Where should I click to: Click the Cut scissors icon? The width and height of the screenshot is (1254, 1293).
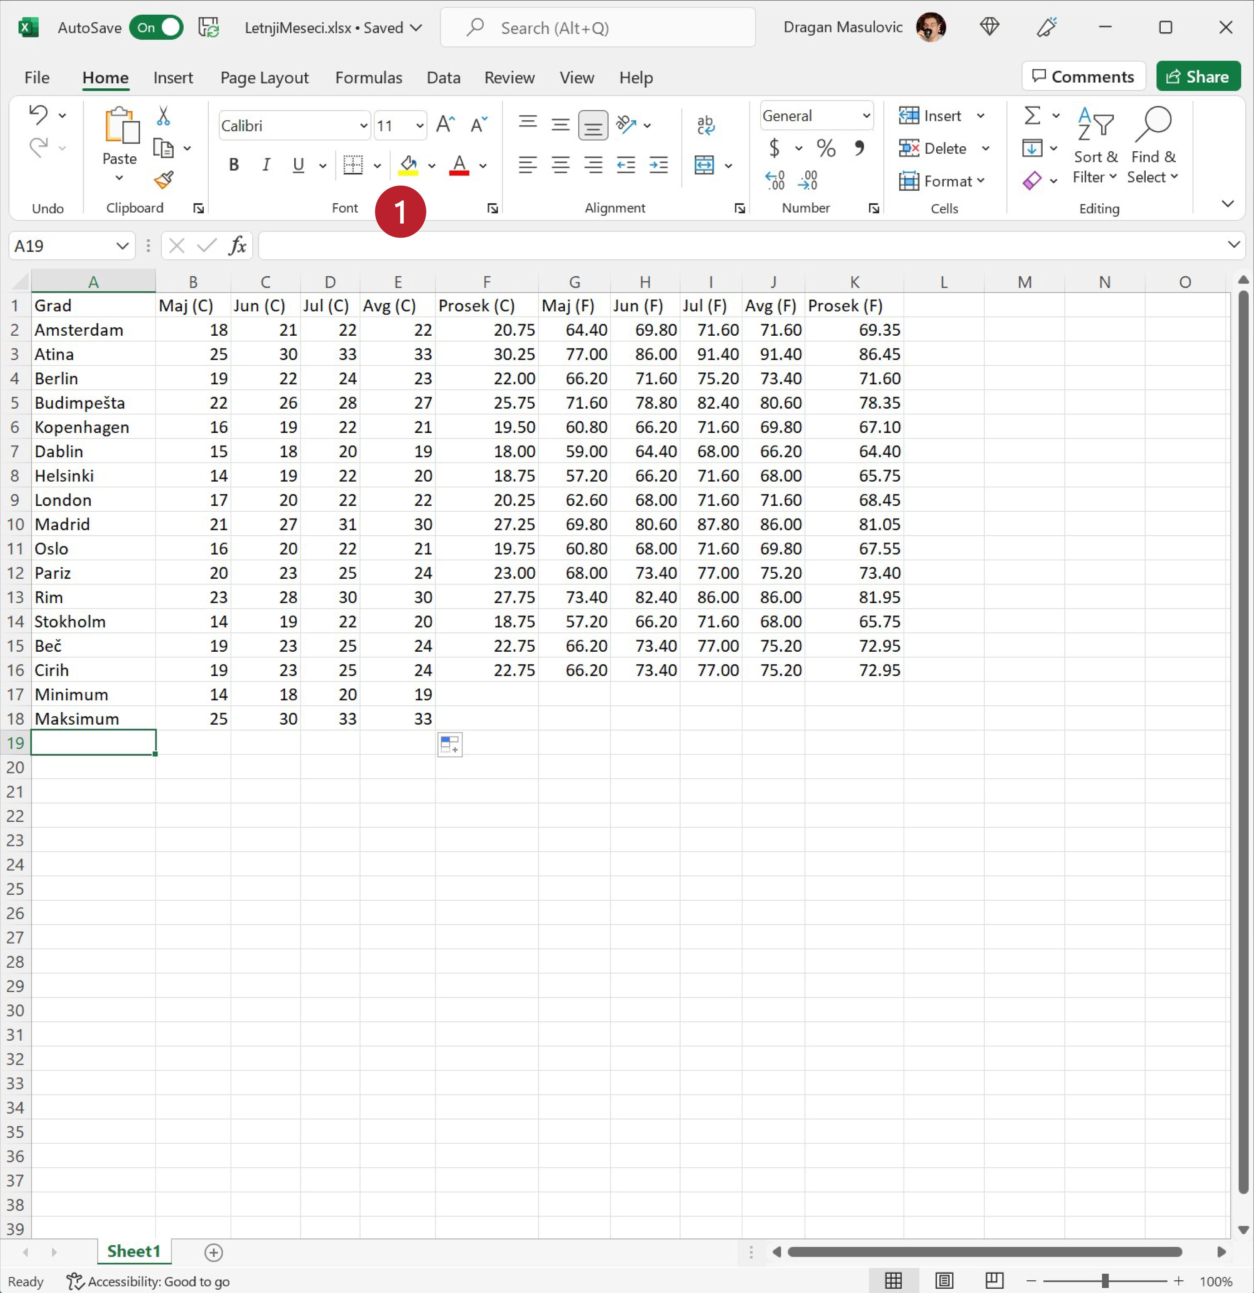(x=164, y=116)
